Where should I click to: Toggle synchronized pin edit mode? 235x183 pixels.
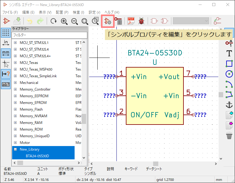pos(217,21)
